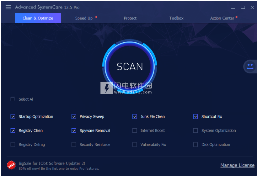Uncheck Spyware Removal
Screen dimensions: 257x176
click(x=74, y=131)
